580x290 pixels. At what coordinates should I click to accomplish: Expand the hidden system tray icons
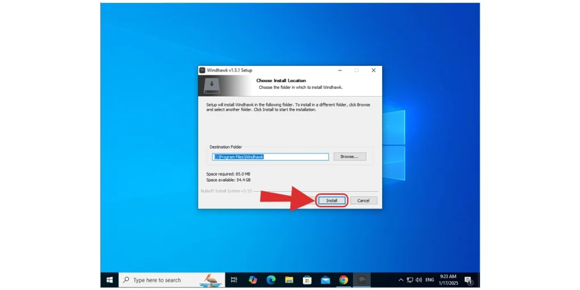401,280
